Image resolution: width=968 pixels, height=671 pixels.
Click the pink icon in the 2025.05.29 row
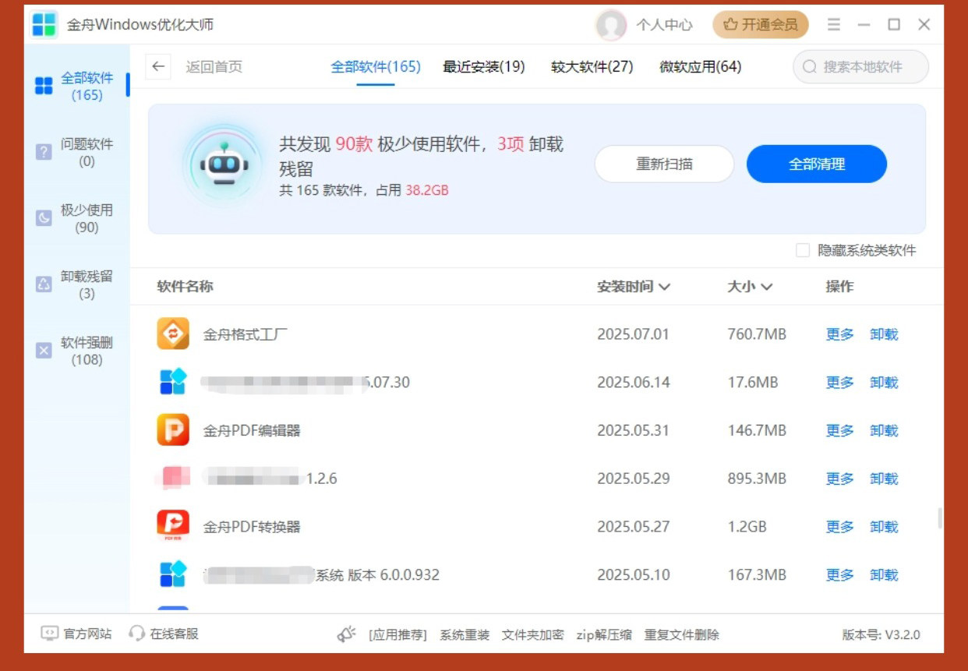(x=173, y=478)
